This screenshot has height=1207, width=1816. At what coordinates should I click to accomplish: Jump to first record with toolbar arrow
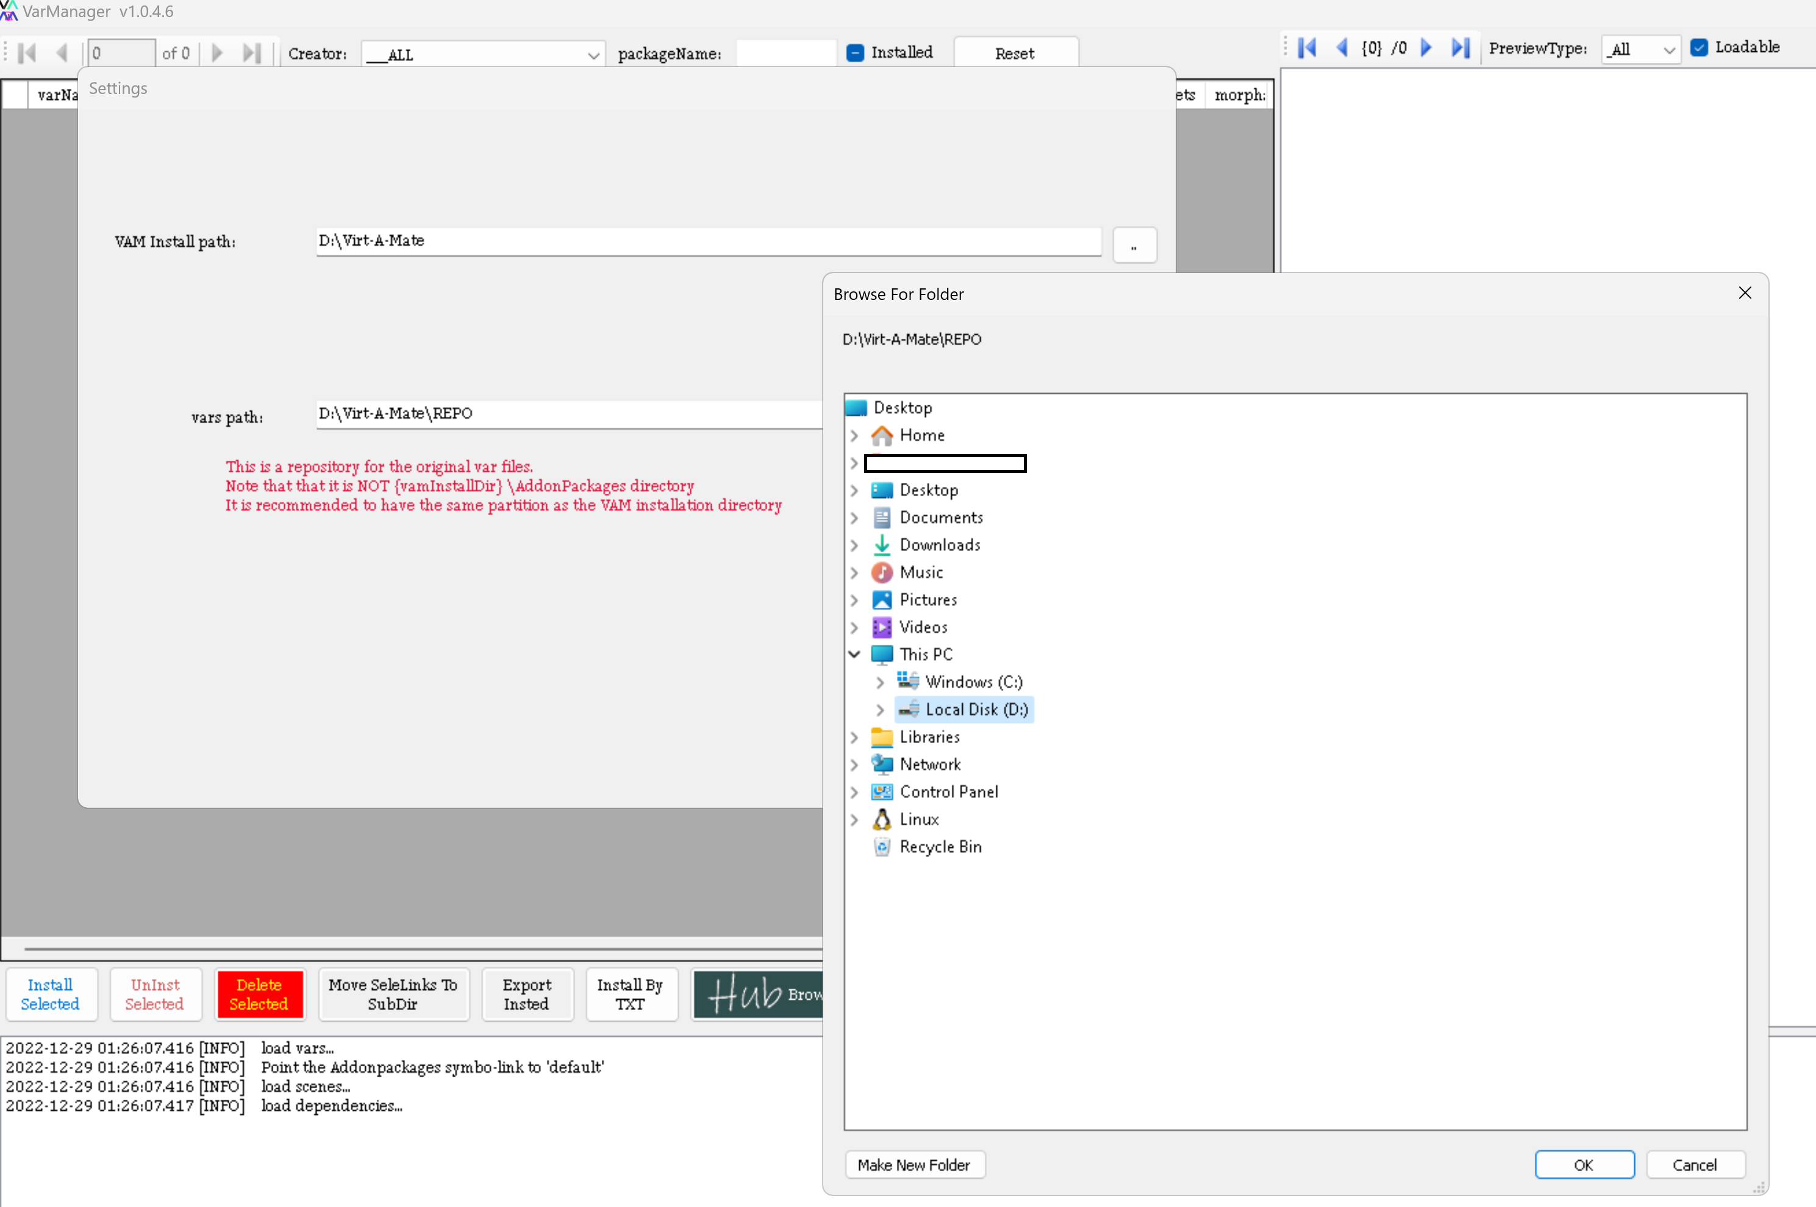click(x=27, y=52)
